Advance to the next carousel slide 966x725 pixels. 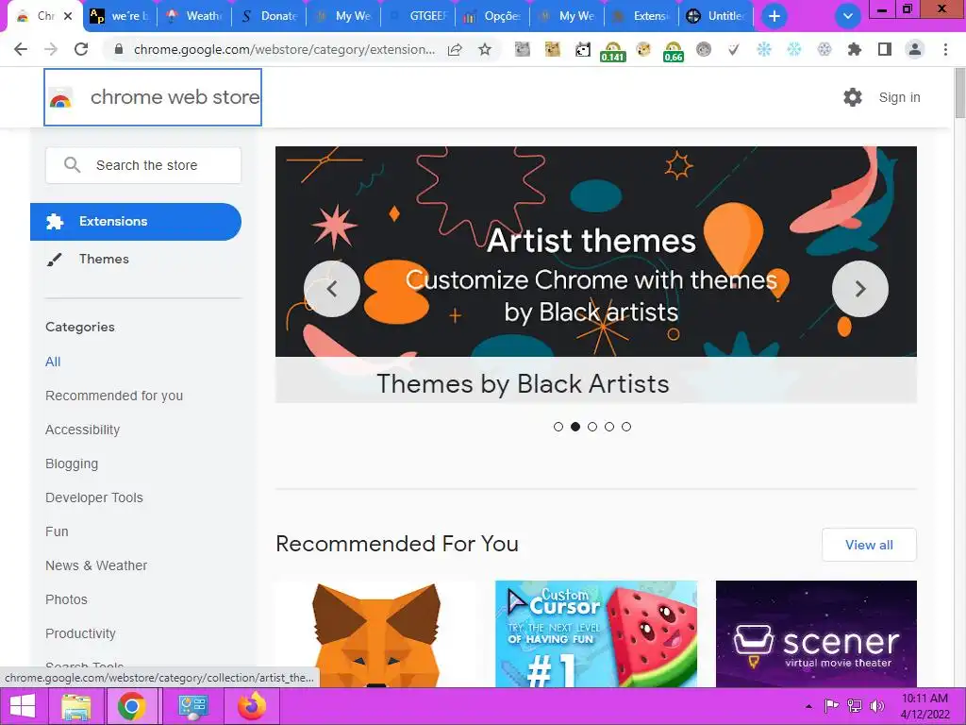860,289
